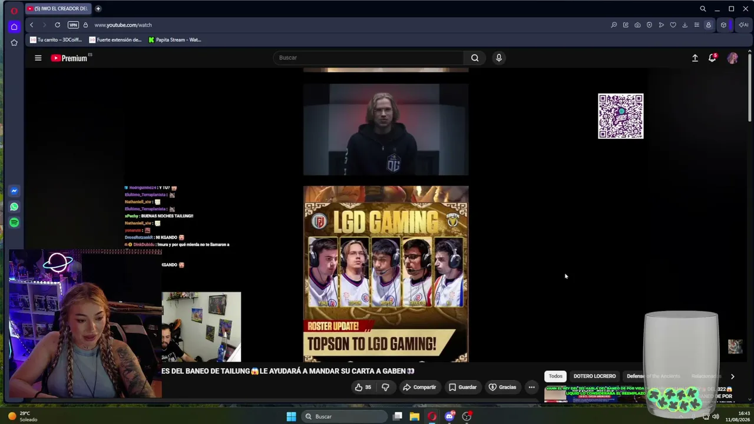This screenshot has width=754, height=424.
Task: Submit the YouTube search magnifier button
Action: 475,58
